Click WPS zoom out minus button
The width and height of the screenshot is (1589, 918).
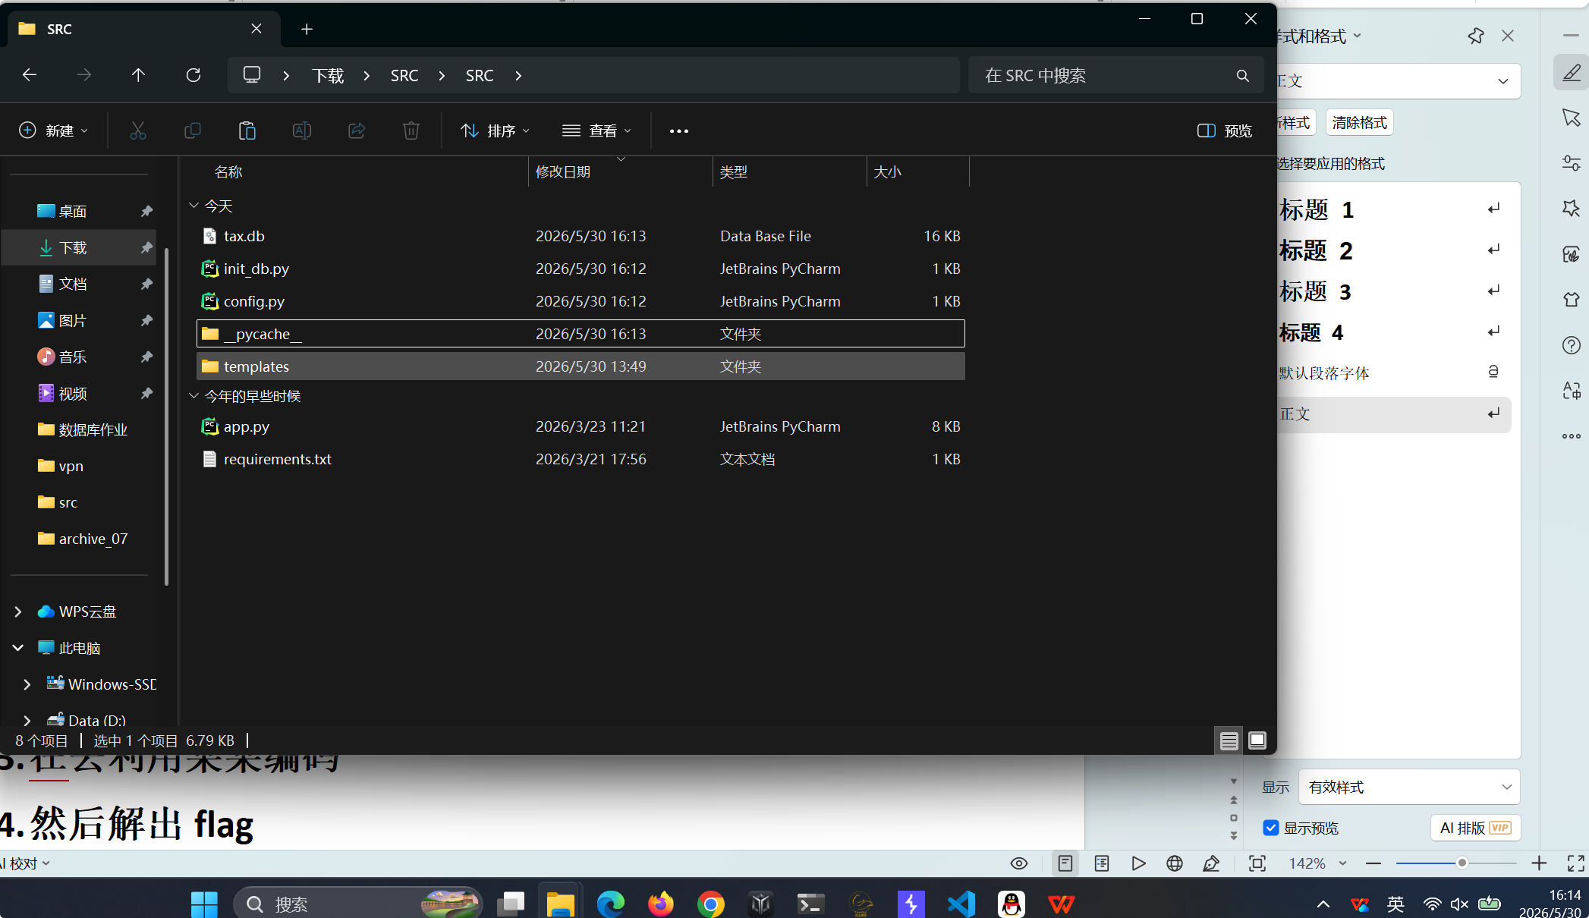click(1373, 863)
